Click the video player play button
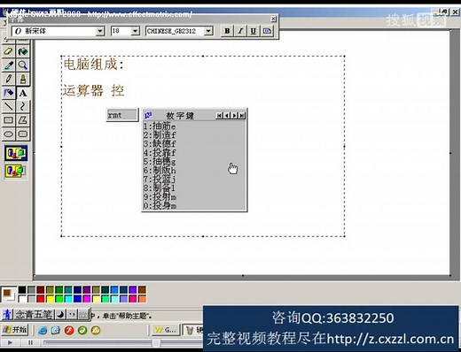 click(x=11, y=342)
